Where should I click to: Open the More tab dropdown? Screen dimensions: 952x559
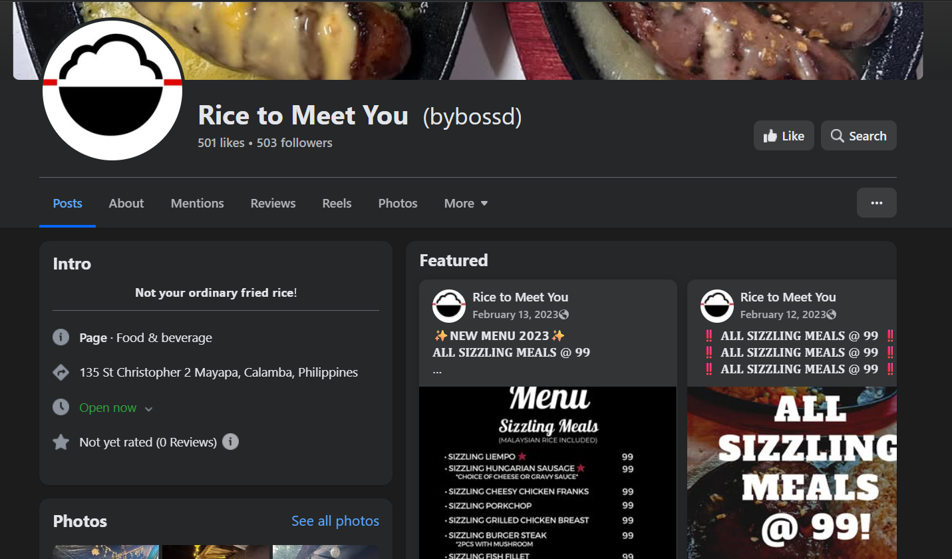click(x=466, y=203)
